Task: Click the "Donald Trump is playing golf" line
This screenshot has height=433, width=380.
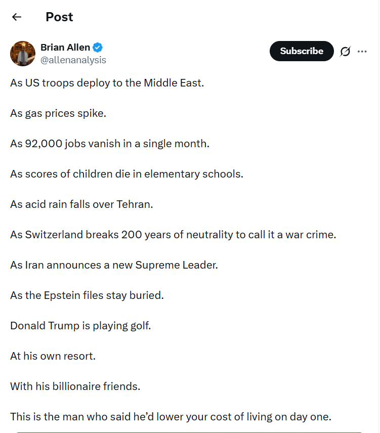Action: tap(80, 326)
